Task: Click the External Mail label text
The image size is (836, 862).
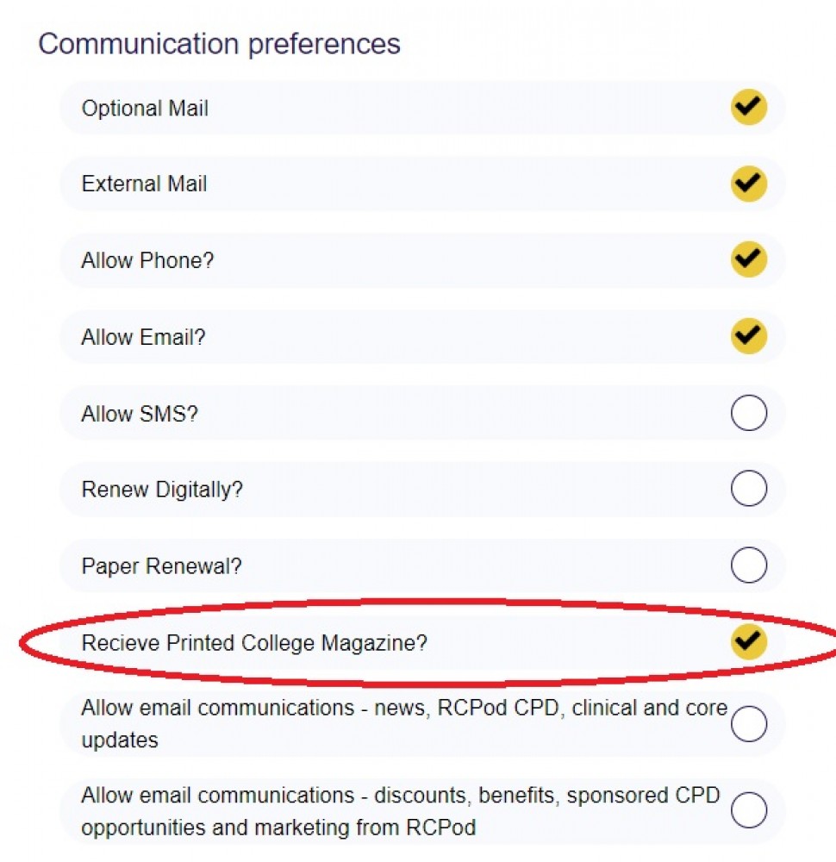Action: pyautogui.click(x=143, y=184)
